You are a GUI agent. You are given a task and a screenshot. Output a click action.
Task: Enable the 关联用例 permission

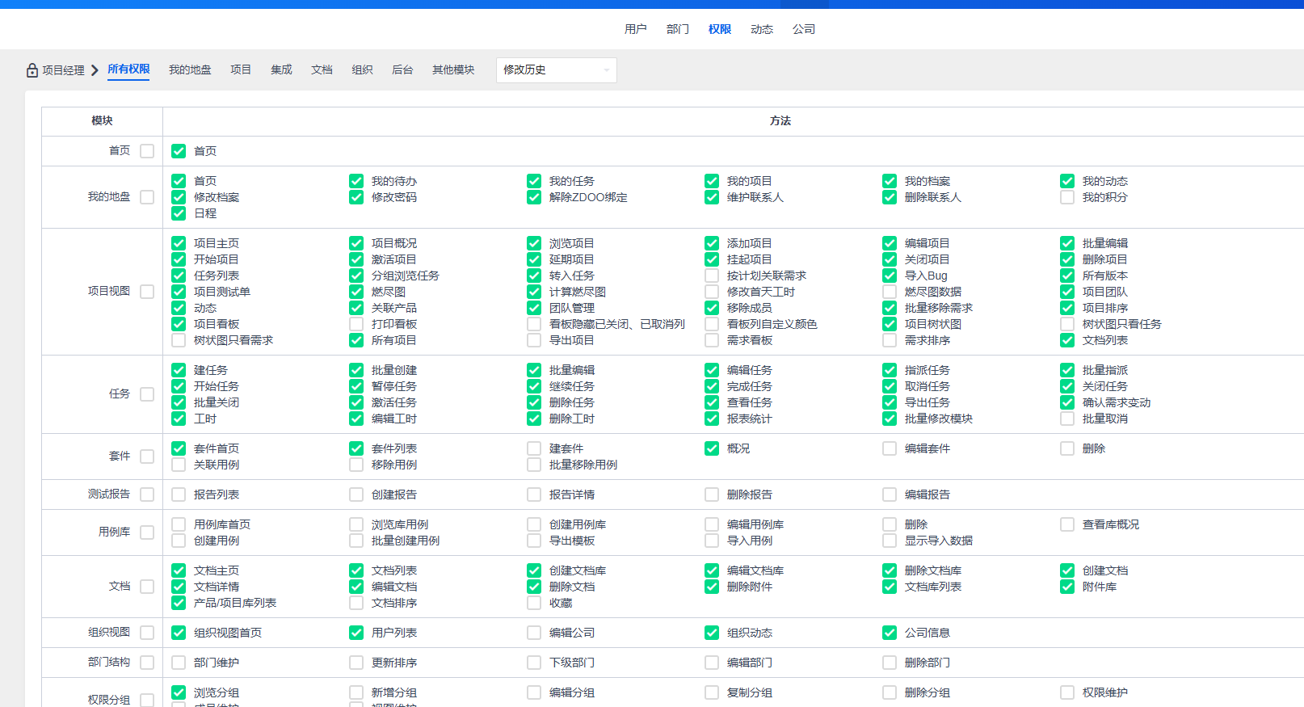tap(179, 465)
